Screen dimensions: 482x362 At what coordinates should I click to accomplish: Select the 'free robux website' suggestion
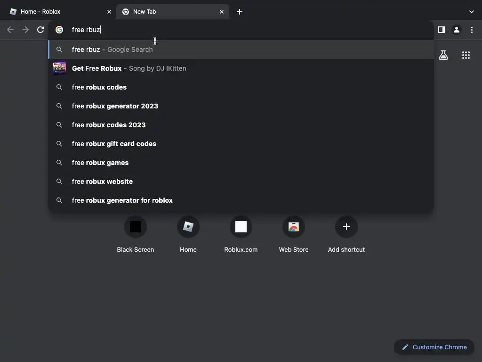click(x=241, y=181)
